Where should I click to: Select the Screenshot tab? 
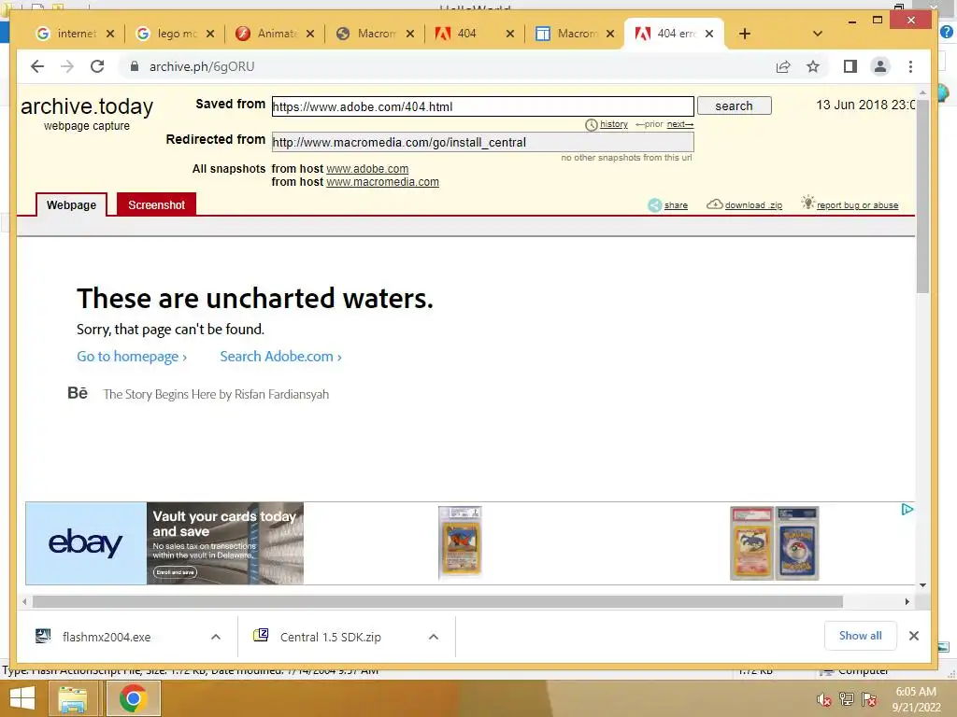point(156,204)
